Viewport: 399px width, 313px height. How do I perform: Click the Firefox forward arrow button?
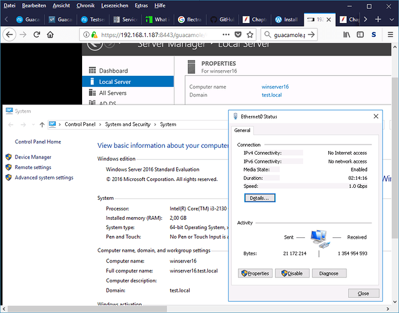point(23,34)
